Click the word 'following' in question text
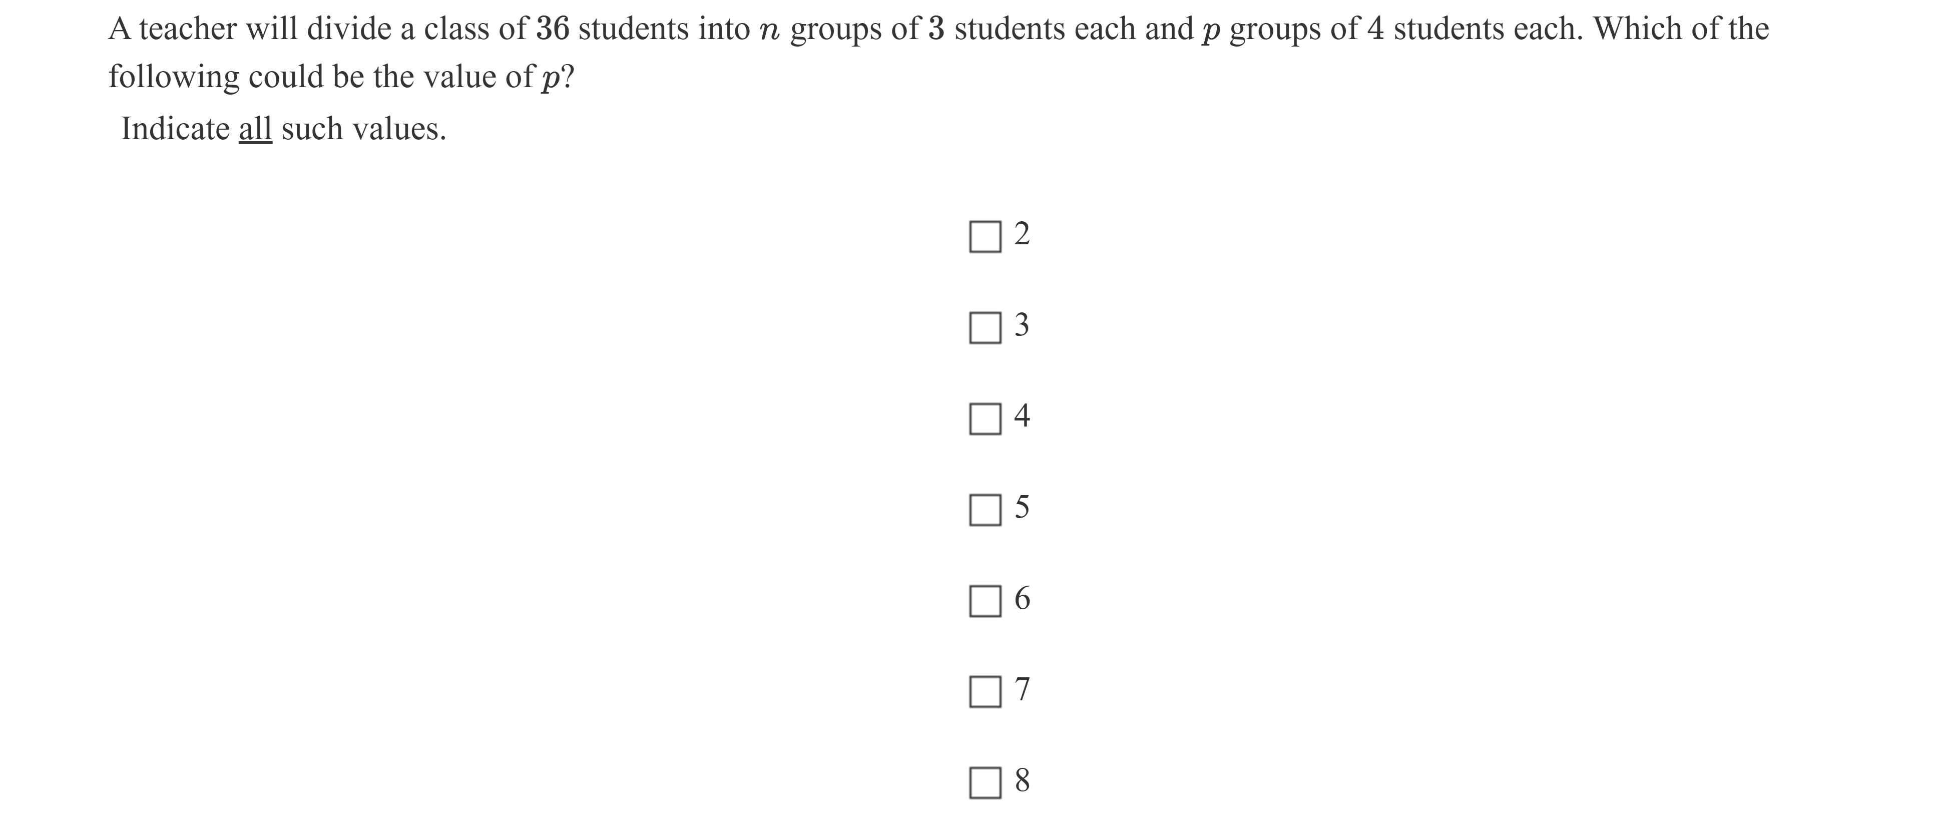1943x838 pixels. tap(174, 77)
